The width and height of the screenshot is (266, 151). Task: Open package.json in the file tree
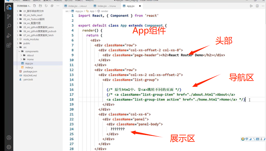(x=30, y=72)
